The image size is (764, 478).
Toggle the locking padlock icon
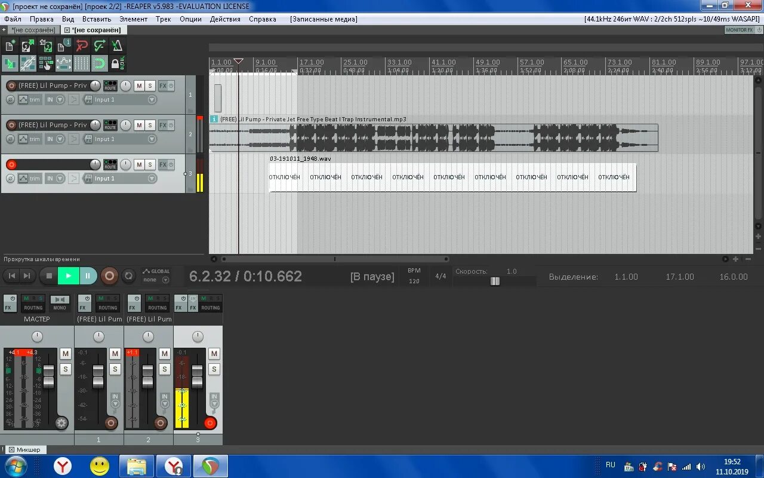click(x=118, y=63)
